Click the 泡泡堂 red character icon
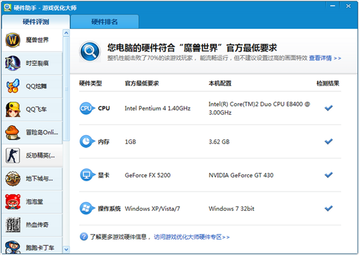This screenshot has width=359, height=255. [x=13, y=202]
